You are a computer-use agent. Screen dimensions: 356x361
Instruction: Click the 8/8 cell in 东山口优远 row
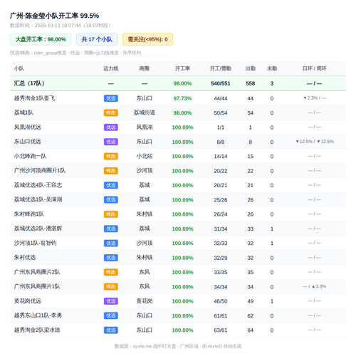(x=221, y=142)
